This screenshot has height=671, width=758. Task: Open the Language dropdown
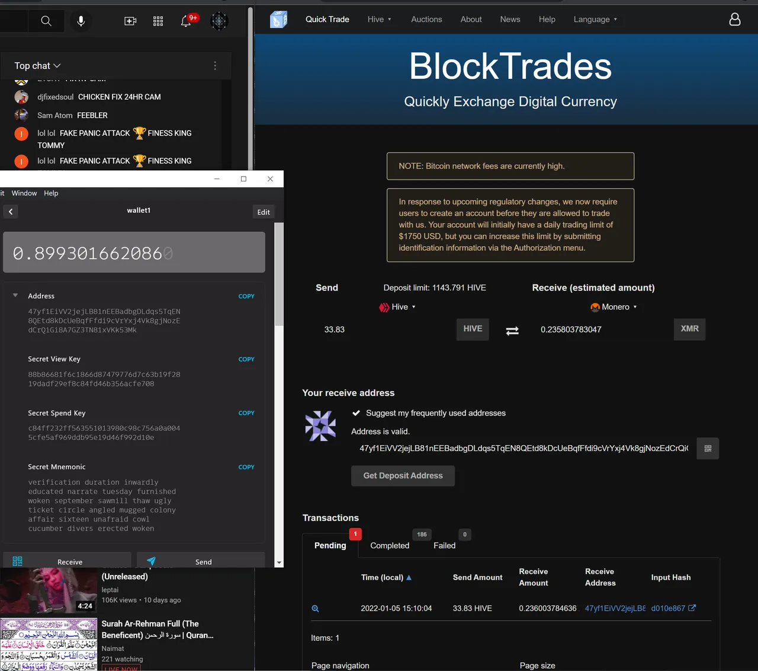coord(595,20)
